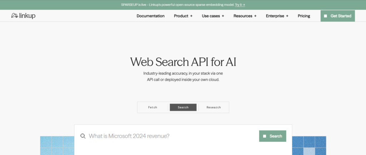Image resolution: width=366 pixels, height=155 pixels.
Task: Expand the Enterprise plus menu
Action: (x=277, y=16)
